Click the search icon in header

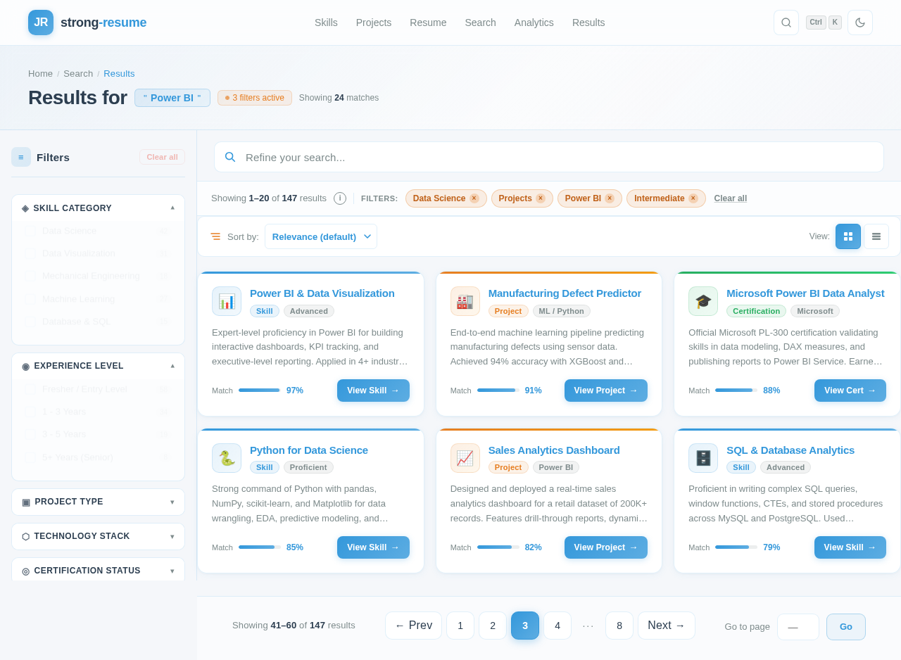[x=786, y=23]
